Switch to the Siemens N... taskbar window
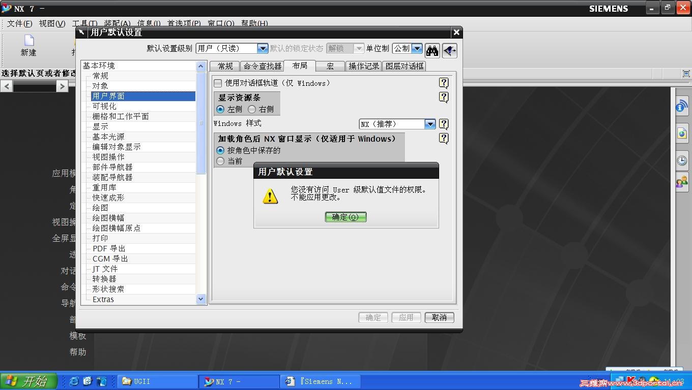The image size is (692, 390). coord(320,381)
